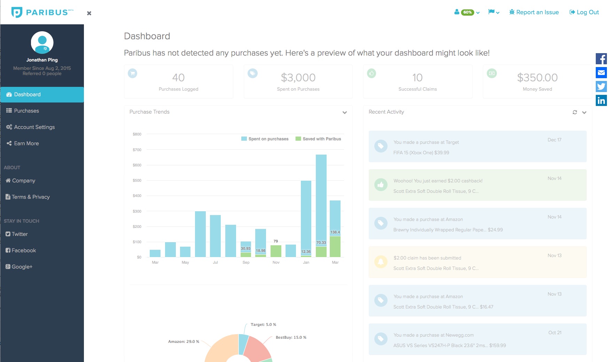Image resolution: width=609 pixels, height=362 pixels.
Task: Click the user avatar picture
Action: coord(42,42)
